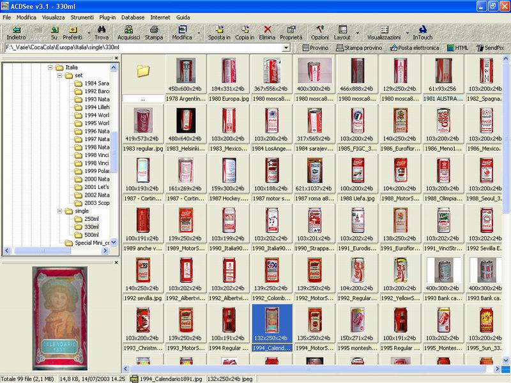Click the InTouch toolbar icon

coord(423,33)
